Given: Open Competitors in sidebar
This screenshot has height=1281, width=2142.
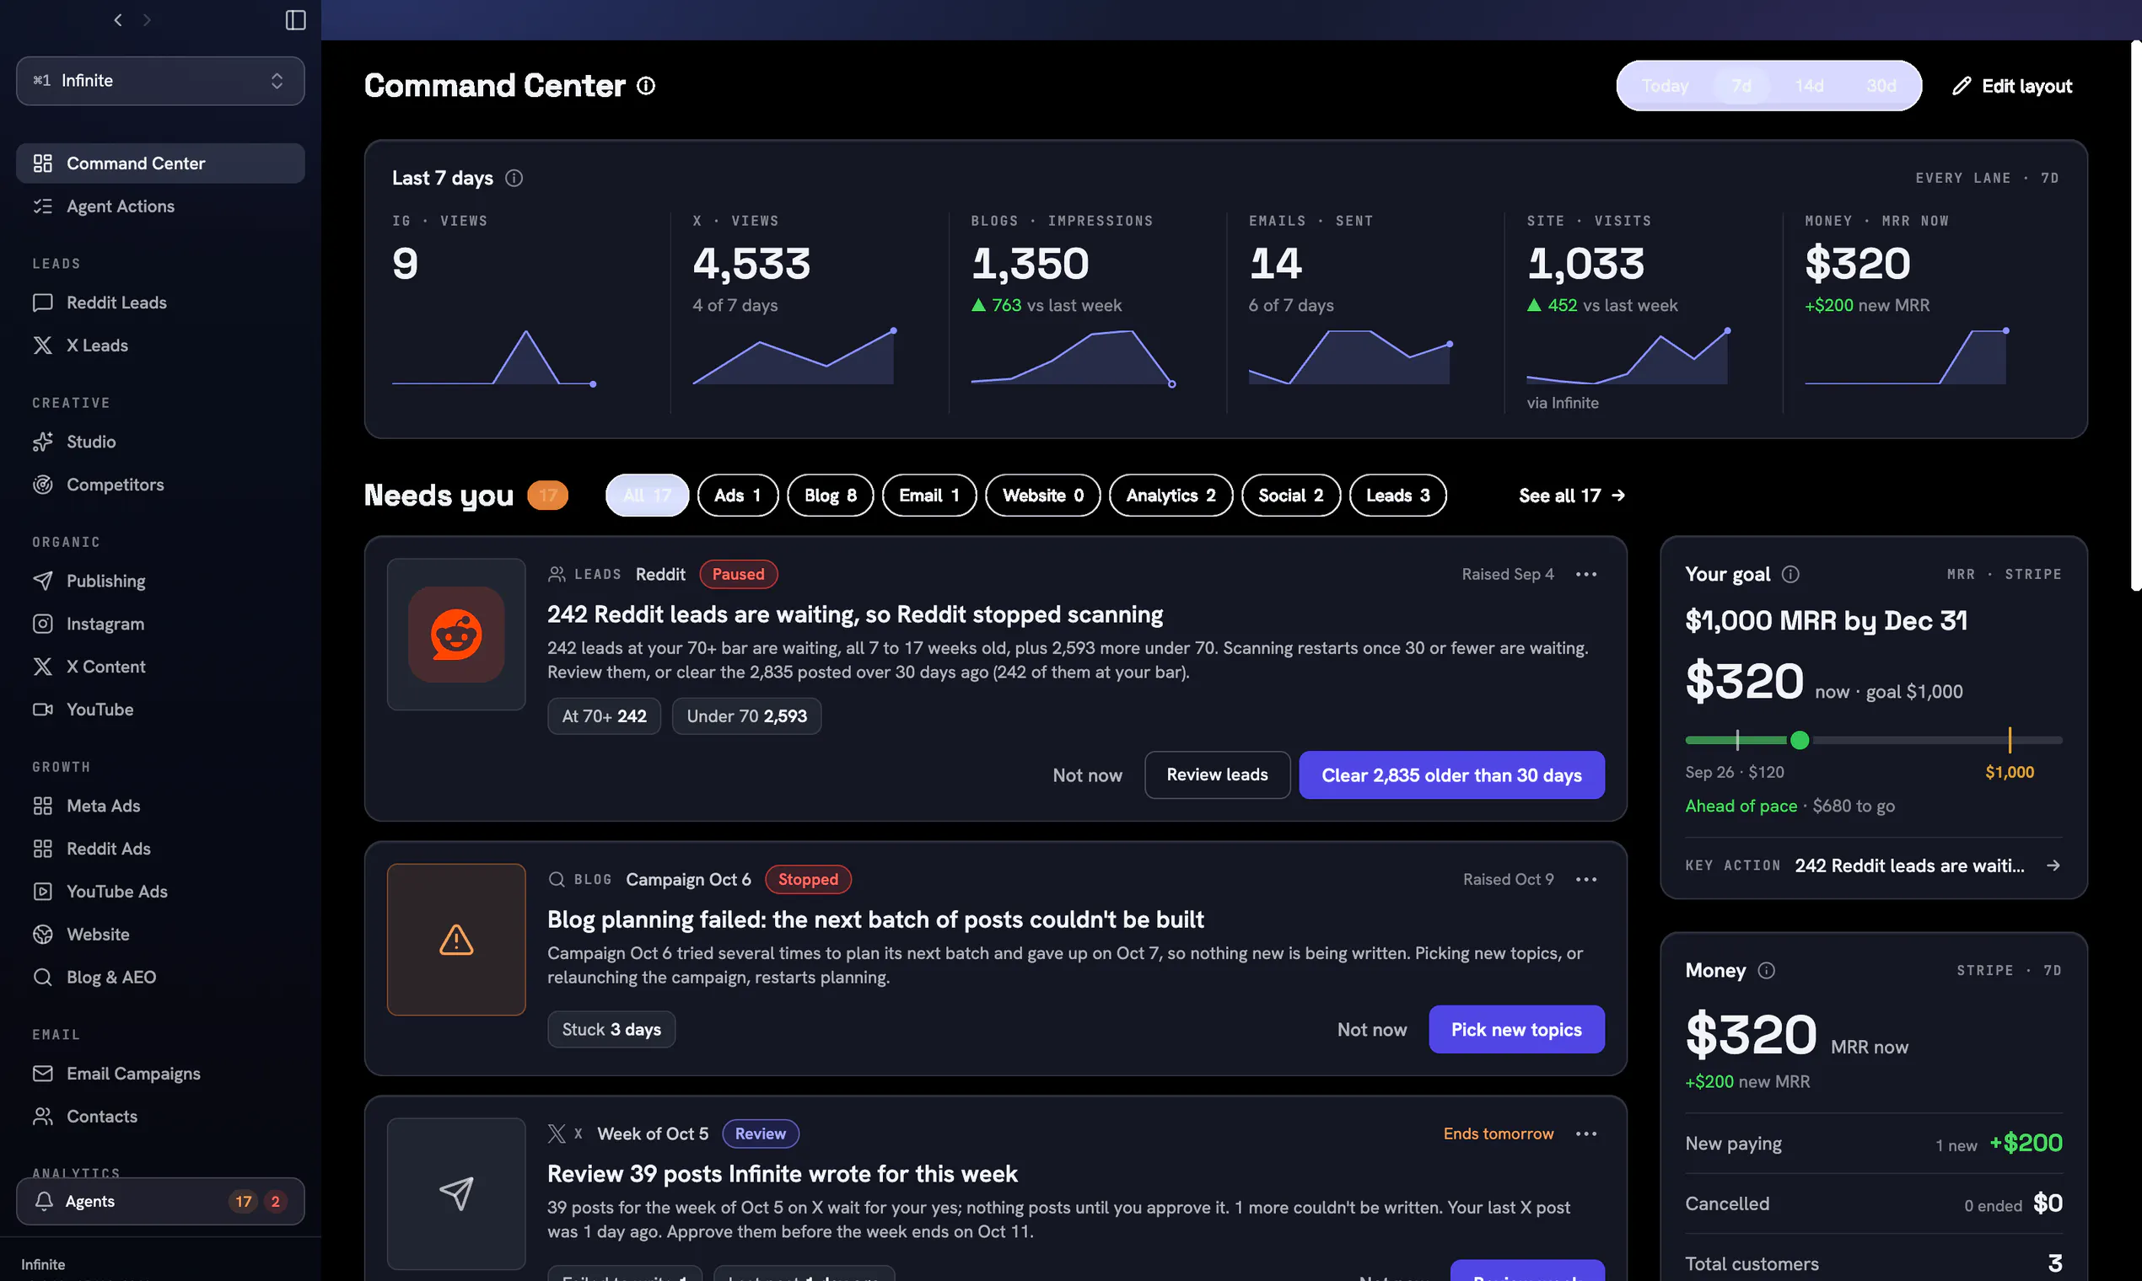Looking at the screenshot, I should pyautogui.click(x=159, y=485).
